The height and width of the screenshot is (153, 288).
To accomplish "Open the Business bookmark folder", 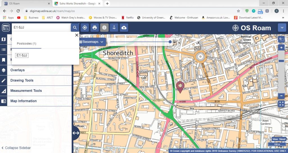I will coord(31,18).
